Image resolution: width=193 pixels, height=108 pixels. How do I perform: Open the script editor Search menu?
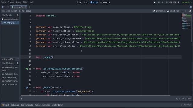(14, 11)
